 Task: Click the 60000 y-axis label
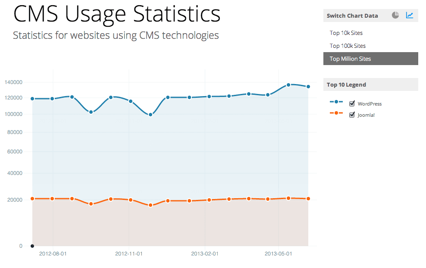click(x=15, y=152)
